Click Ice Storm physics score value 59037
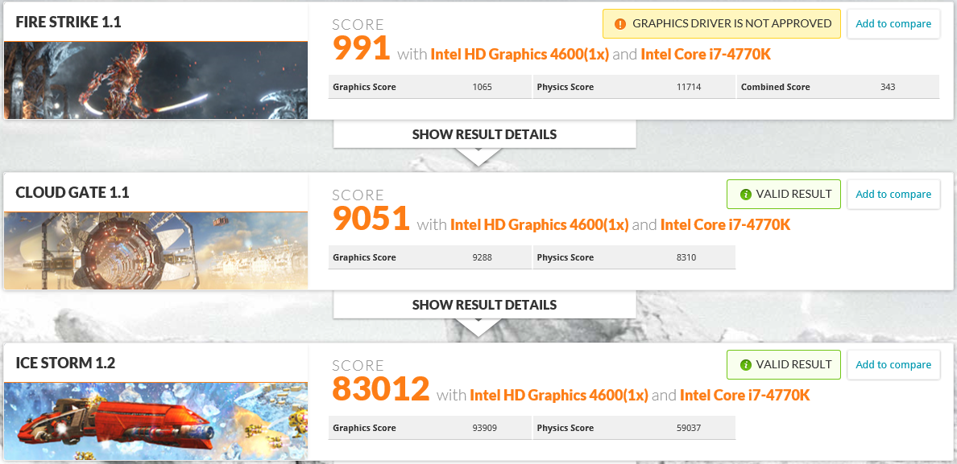 pos(689,428)
